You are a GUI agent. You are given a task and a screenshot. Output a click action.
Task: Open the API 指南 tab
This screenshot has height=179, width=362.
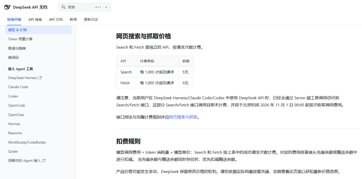(35, 20)
